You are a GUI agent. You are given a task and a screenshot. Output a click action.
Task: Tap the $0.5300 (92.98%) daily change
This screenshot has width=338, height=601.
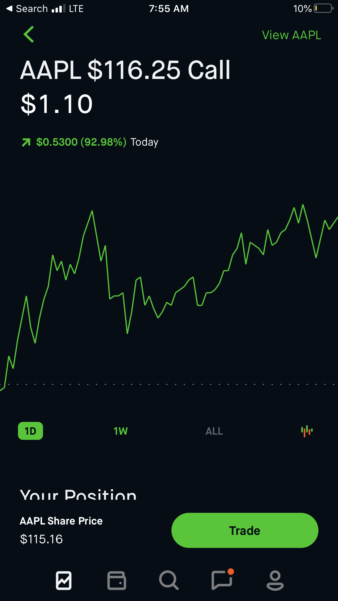tap(81, 142)
